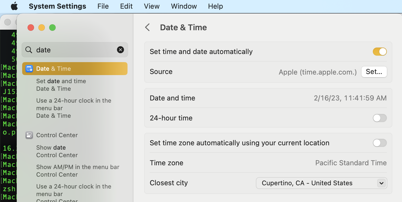Enable 24-hour time switch

[x=380, y=118]
